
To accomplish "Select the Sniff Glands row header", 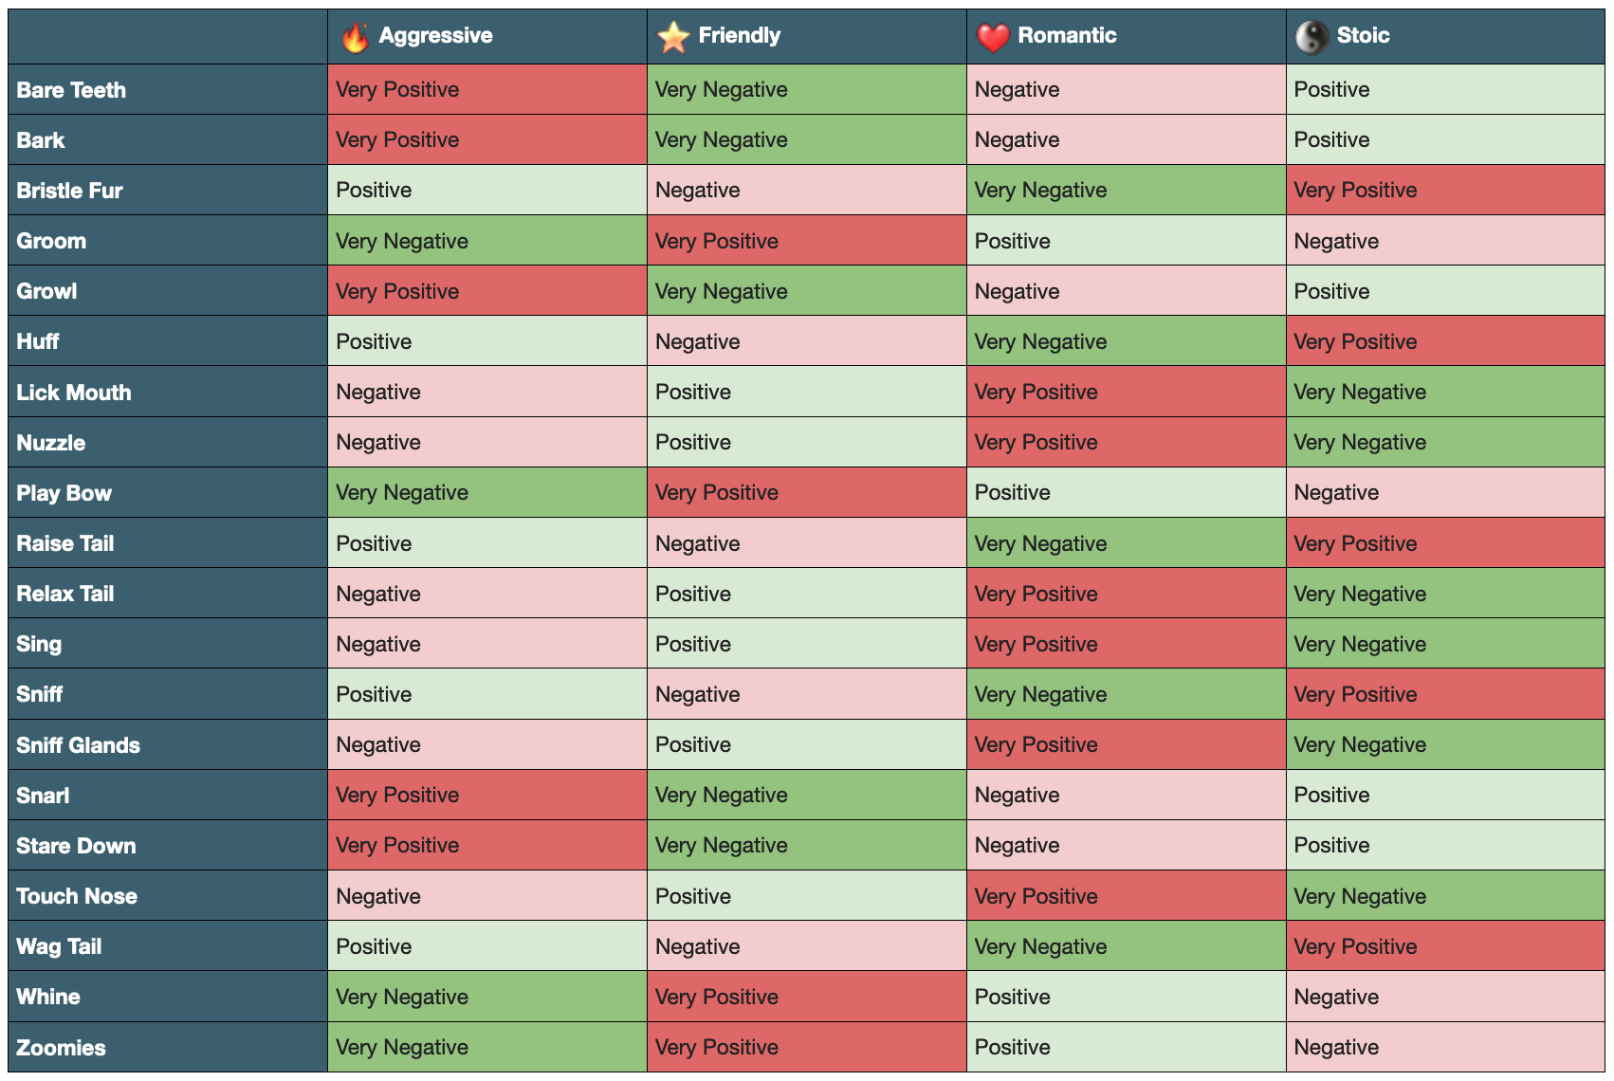I will click(x=78, y=745).
